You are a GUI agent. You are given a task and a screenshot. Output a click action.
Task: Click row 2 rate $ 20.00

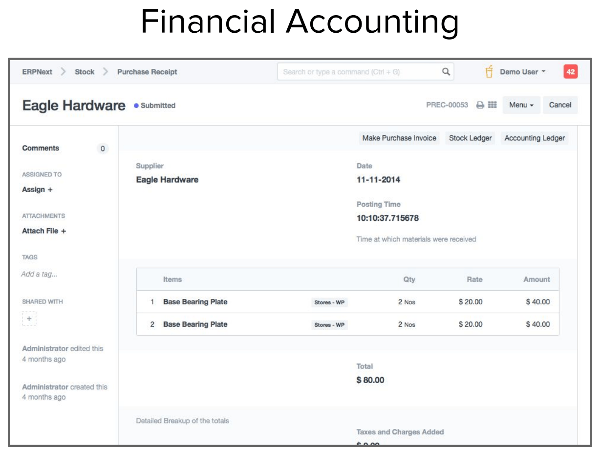471,324
